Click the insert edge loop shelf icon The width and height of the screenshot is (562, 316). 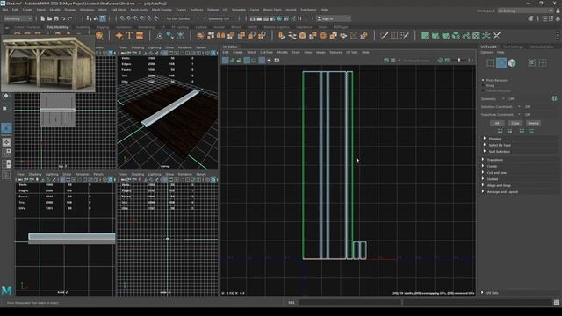[394, 35]
